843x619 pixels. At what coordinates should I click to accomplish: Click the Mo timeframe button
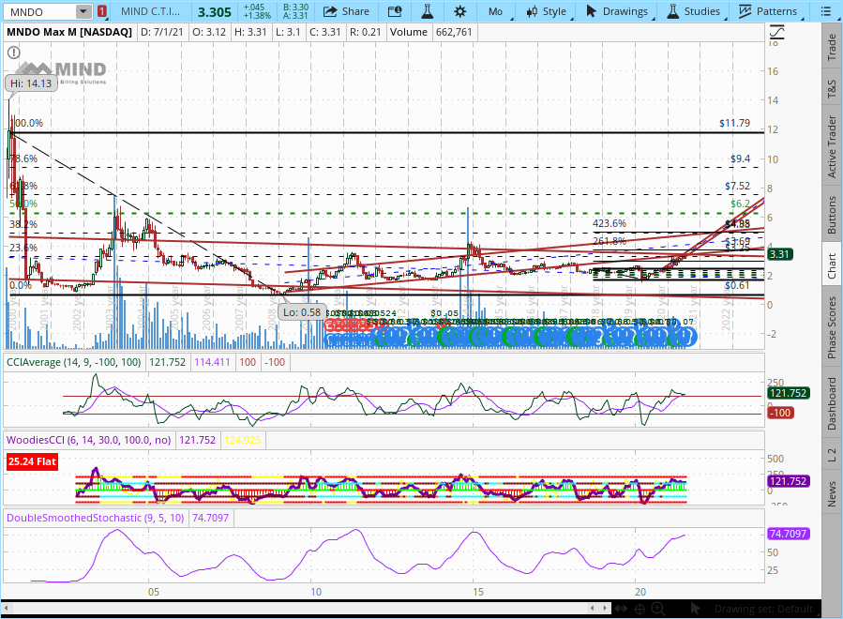point(495,11)
